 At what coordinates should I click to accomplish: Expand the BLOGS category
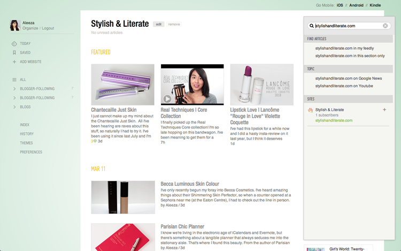coord(14,107)
